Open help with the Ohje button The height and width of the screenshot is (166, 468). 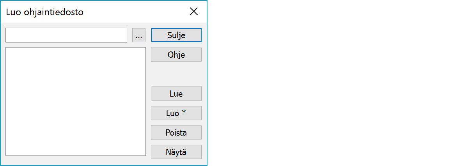[176, 55]
